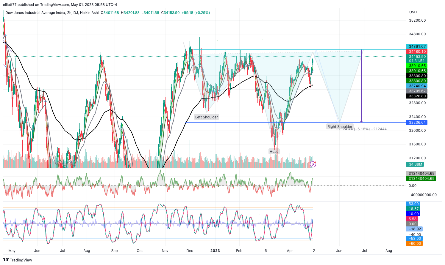Click the gray 33709.67 price tag
This screenshot has height=265, width=445.
point(417,91)
